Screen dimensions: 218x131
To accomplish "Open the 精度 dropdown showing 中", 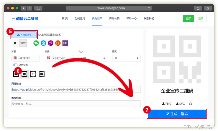I will tap(126, 58).
